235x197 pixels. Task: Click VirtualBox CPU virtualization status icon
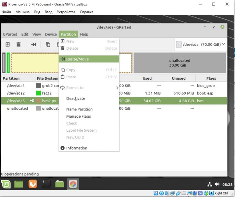pos(200,193)
